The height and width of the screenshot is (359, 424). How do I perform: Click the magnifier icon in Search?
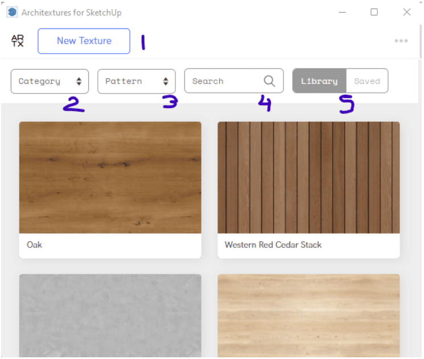coord(269,81)
